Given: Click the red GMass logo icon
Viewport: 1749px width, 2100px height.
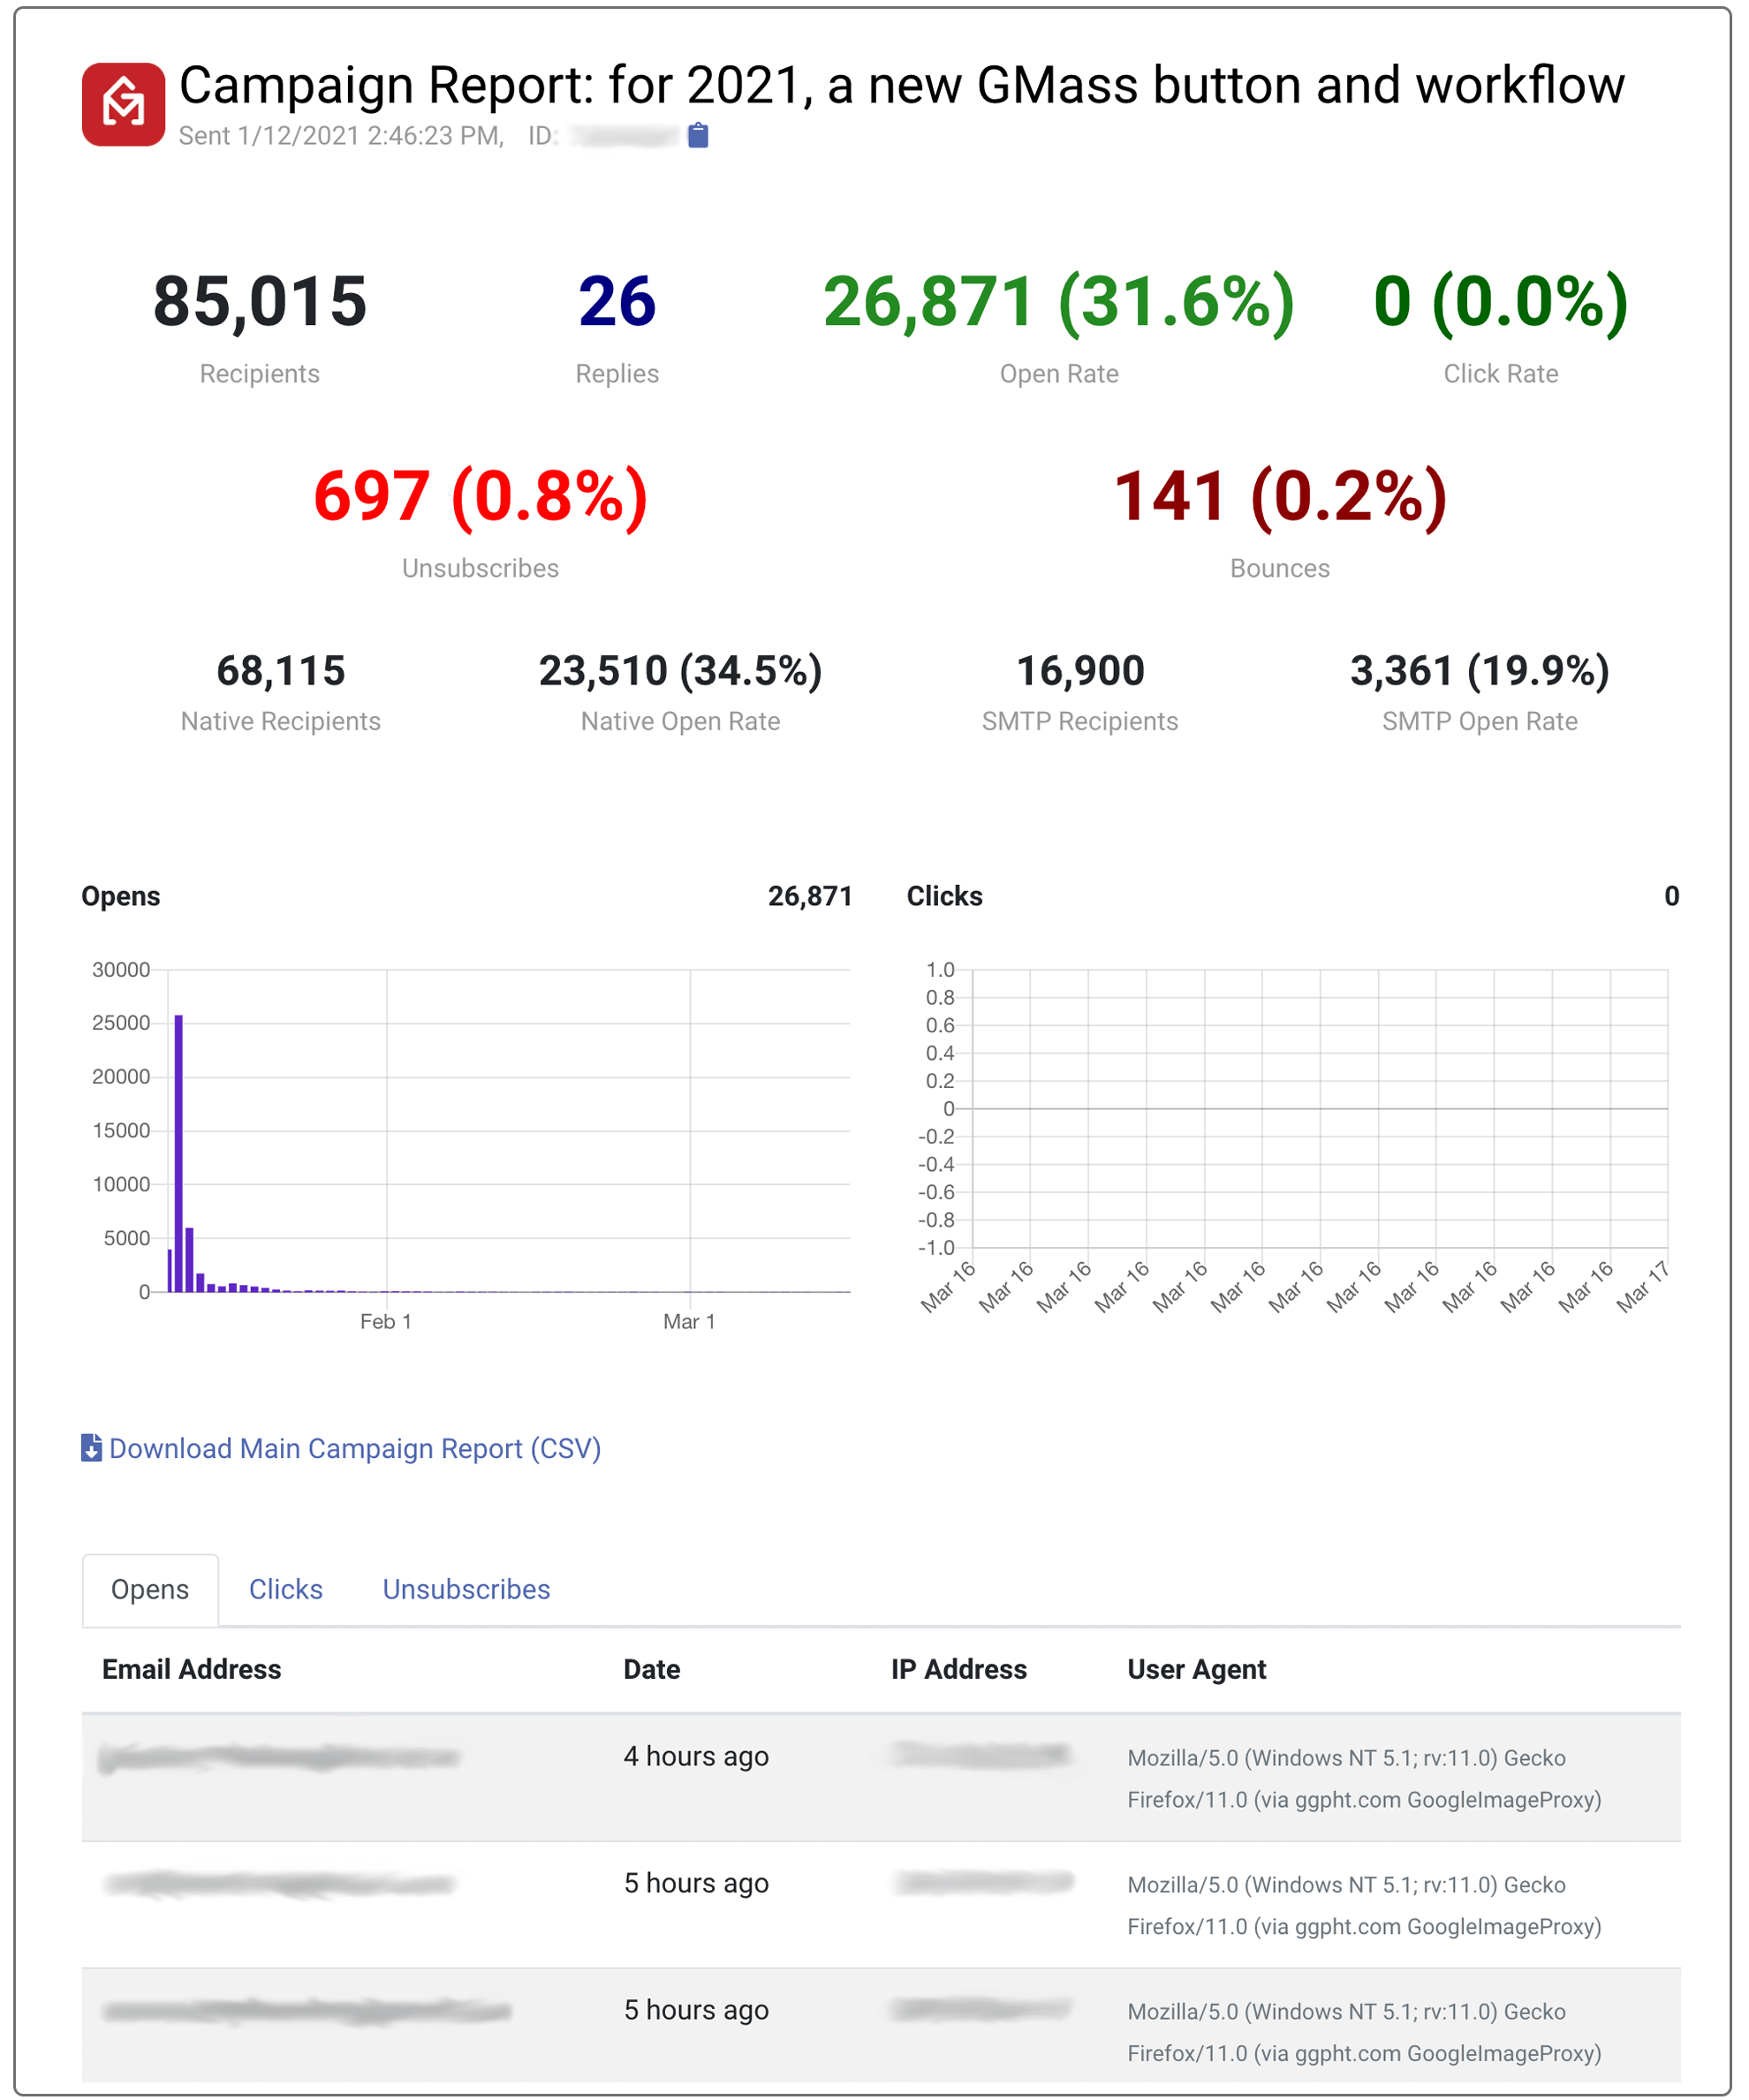Looking at the screenshot, I should pos(123,104).
